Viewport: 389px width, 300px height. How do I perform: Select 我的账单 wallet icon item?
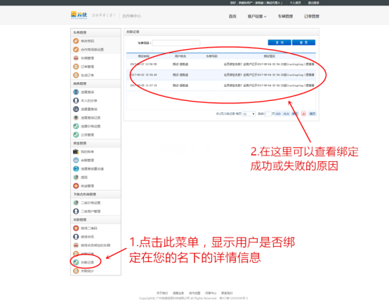(84, 151)
